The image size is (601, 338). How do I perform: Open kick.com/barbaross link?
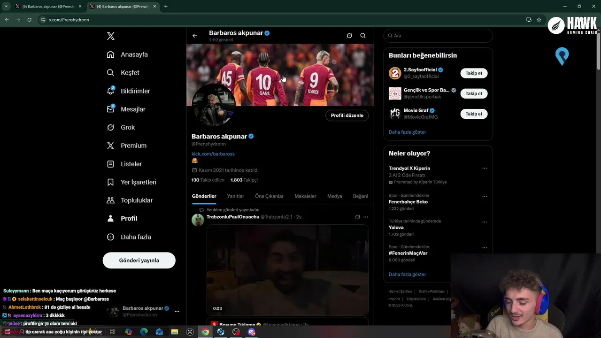point(213,154)
